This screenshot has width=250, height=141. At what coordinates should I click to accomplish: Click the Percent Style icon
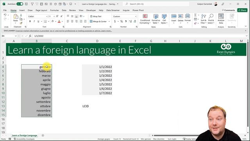coord(121,22)
